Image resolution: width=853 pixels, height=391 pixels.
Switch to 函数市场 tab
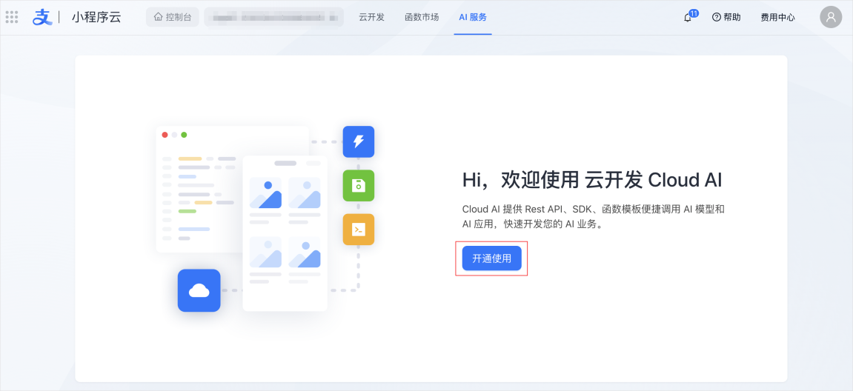[x=422, y=17]
